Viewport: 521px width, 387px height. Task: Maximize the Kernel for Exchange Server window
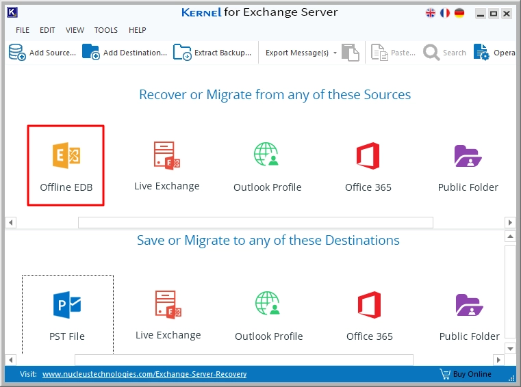click(494, 14)
